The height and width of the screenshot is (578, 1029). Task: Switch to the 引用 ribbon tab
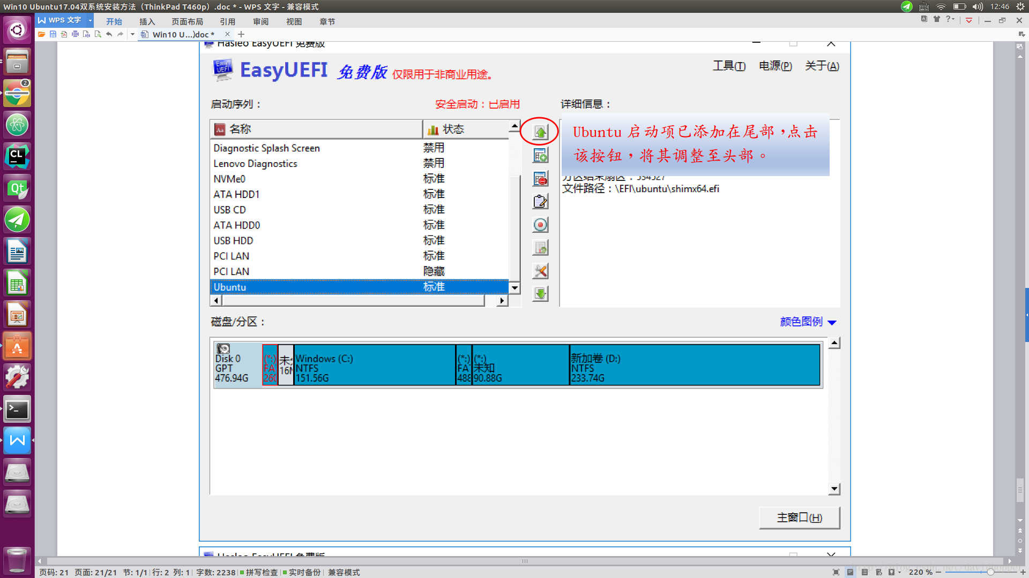[227, 21]
